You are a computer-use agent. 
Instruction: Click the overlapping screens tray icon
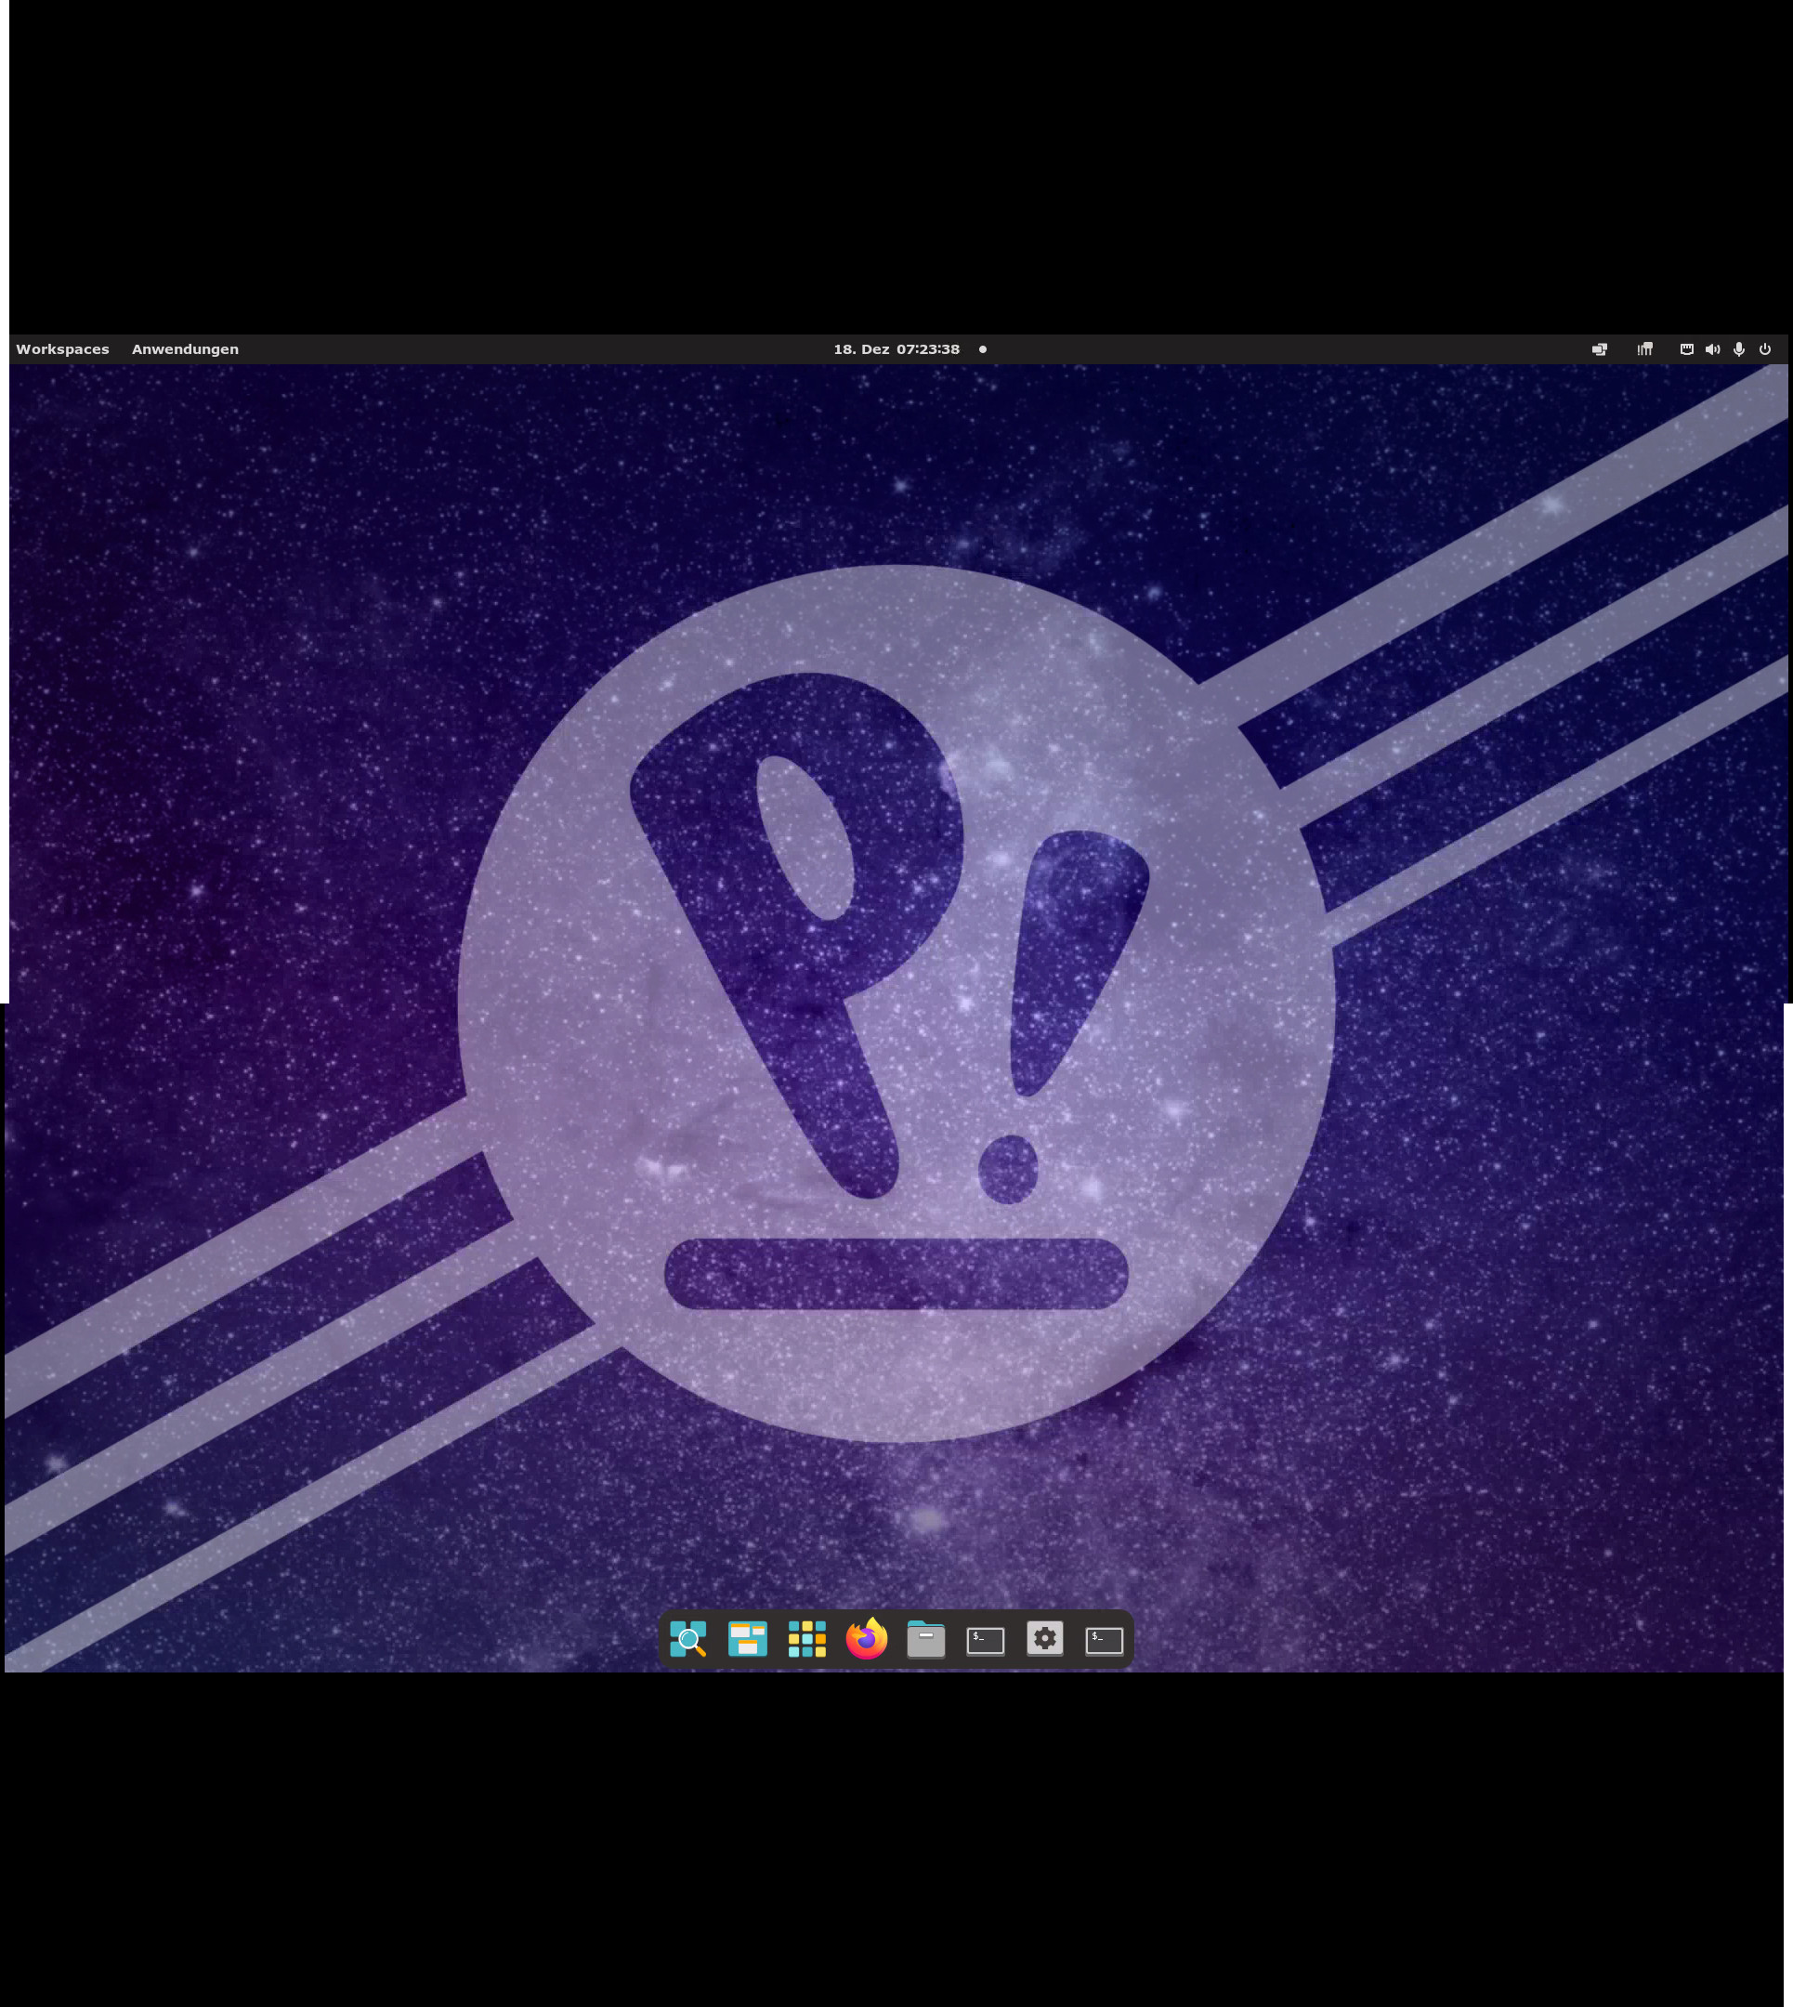click(x=1599, y=348)
